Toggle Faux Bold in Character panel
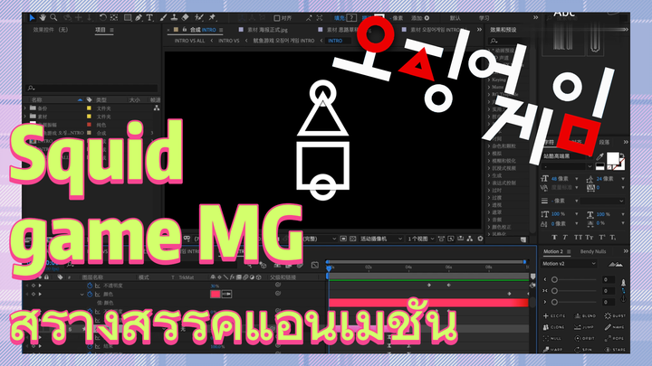 click(x=554, y=238)
